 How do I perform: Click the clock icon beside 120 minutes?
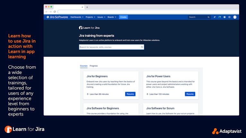coord(147,94)
